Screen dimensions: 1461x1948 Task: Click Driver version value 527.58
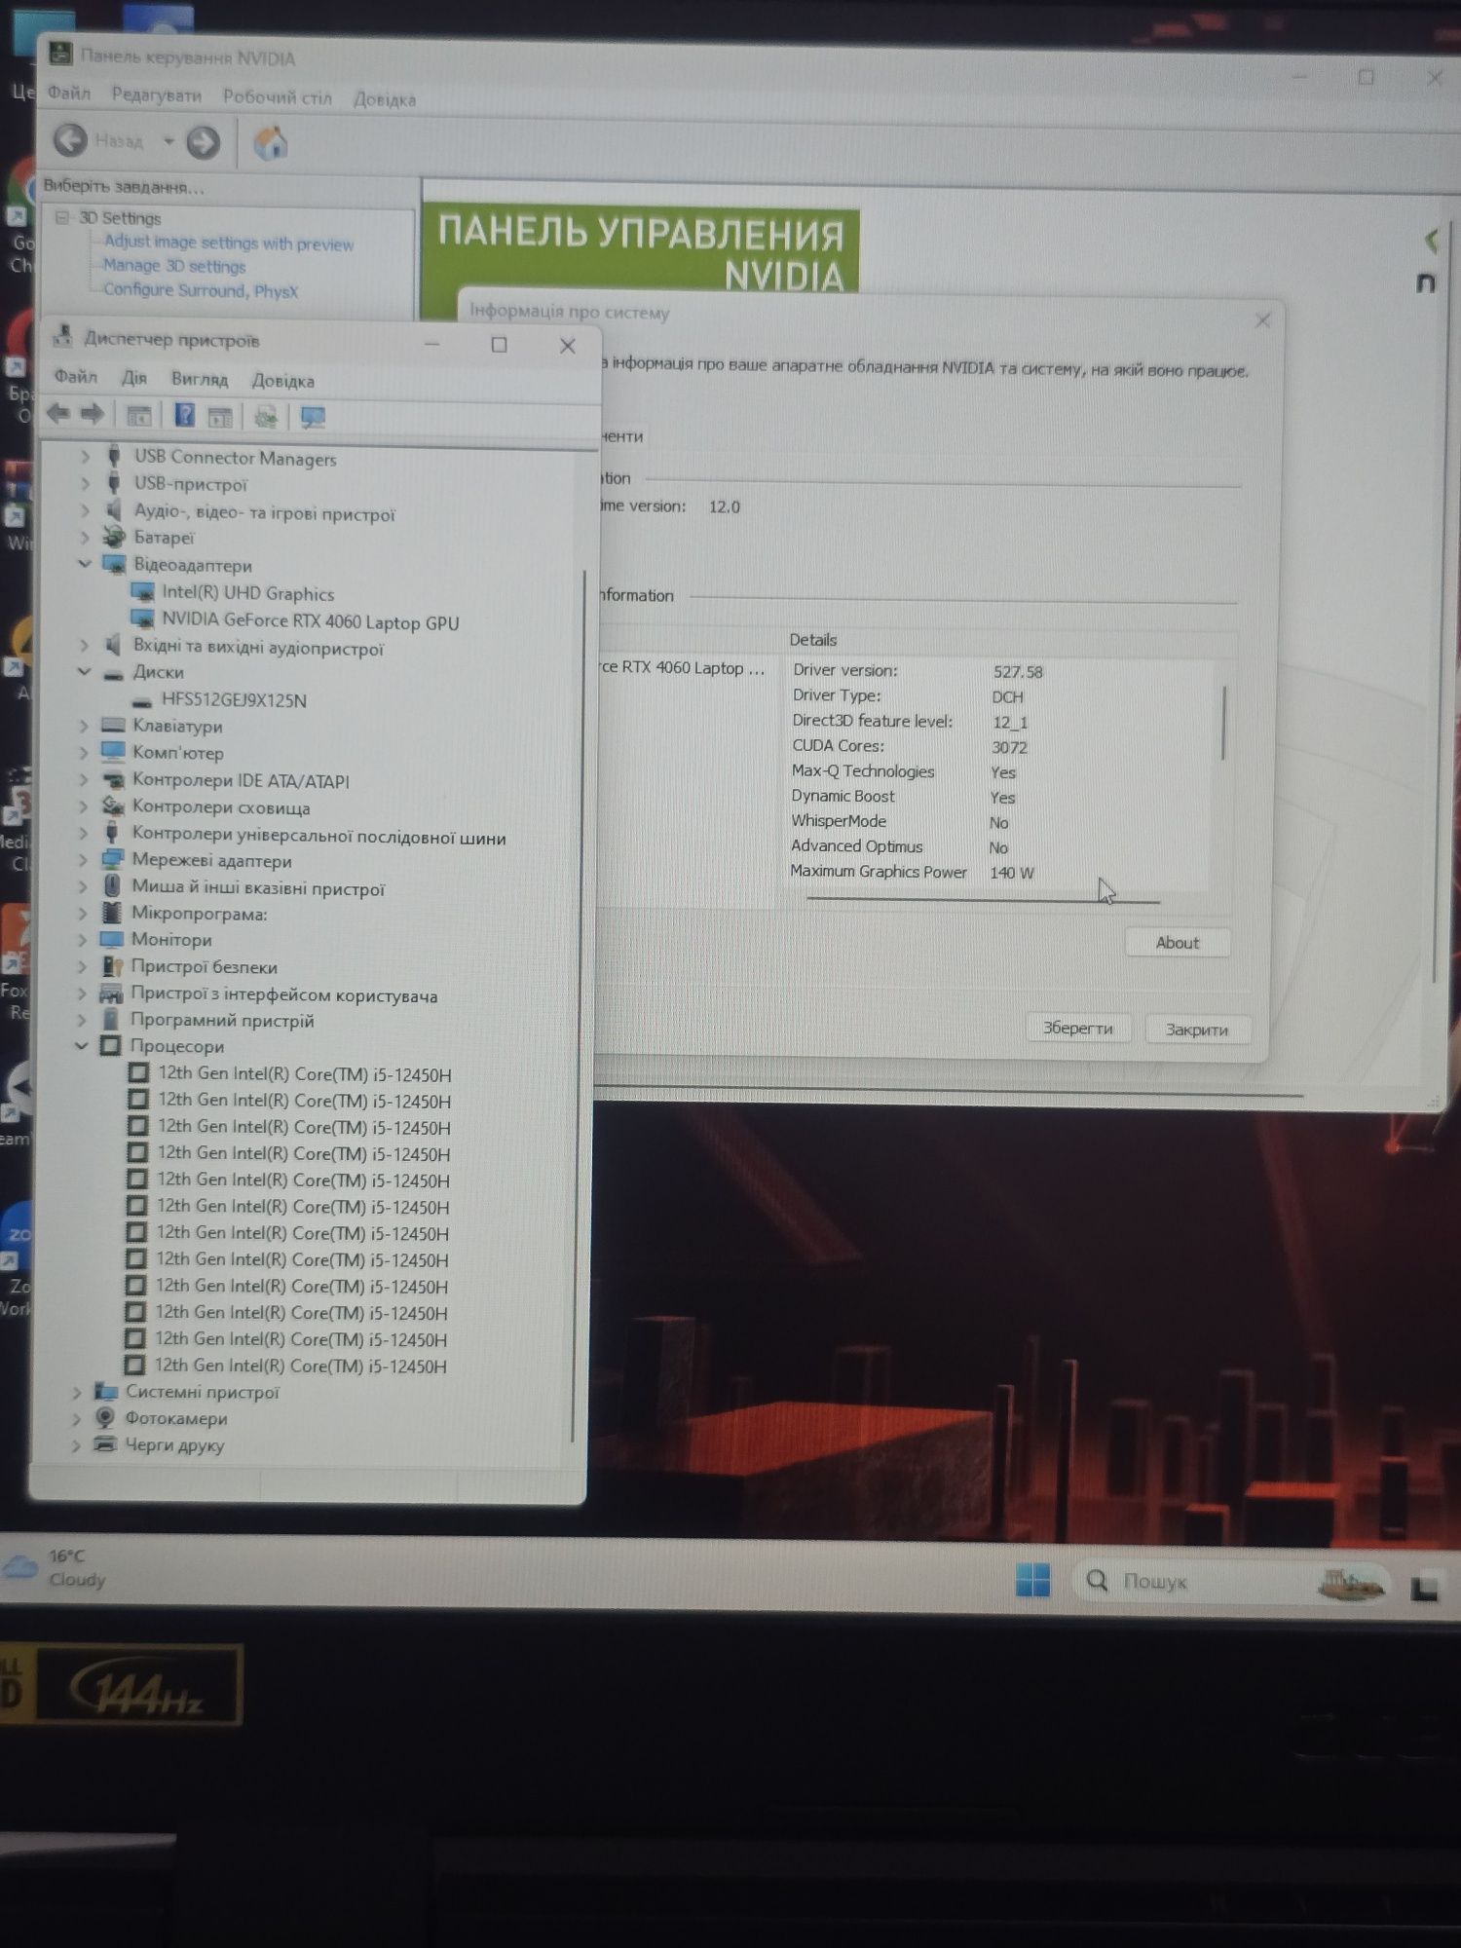coord(1018,672)
